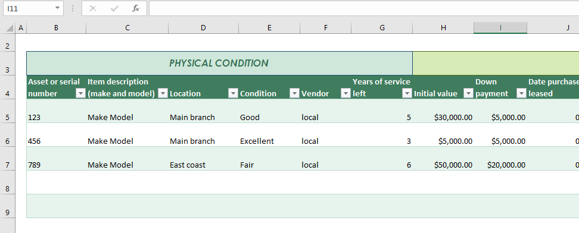
Task: Open the Condition column filter dropdown
Action: click(294, 94)
